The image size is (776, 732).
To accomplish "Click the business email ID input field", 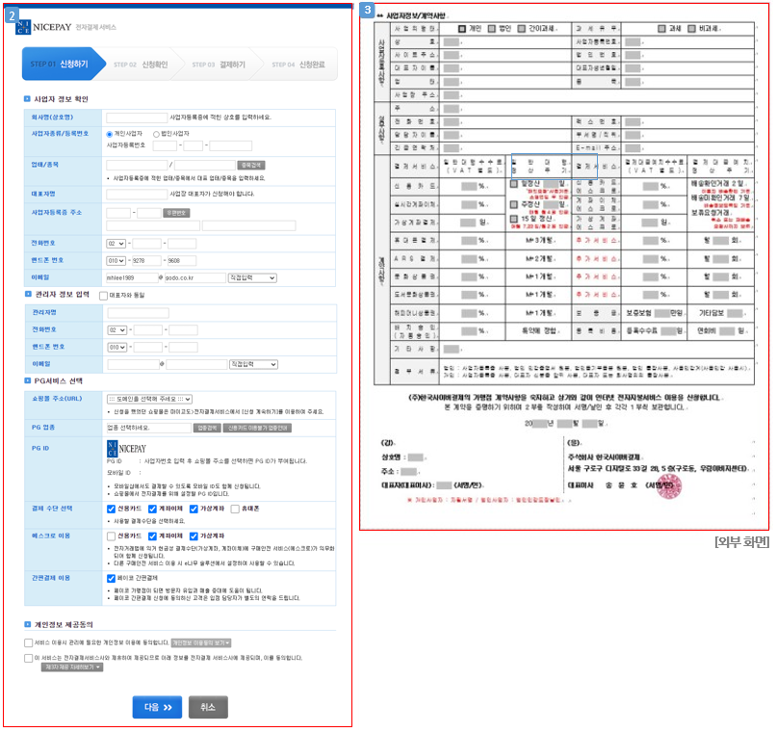I will pos(132,278).
